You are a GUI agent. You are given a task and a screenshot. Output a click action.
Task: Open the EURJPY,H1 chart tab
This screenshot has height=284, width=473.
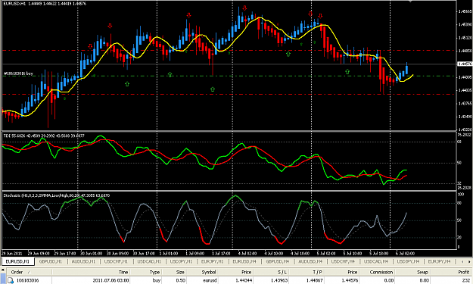tap(213, 262)
